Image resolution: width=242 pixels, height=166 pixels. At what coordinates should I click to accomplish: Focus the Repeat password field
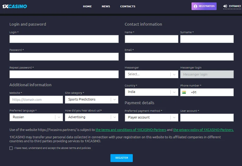pyautogui.click(x=64, y=74)
